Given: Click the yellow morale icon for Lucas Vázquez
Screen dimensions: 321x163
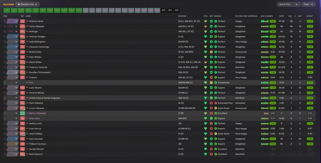Looking at the screenshot, I should 216,108.
